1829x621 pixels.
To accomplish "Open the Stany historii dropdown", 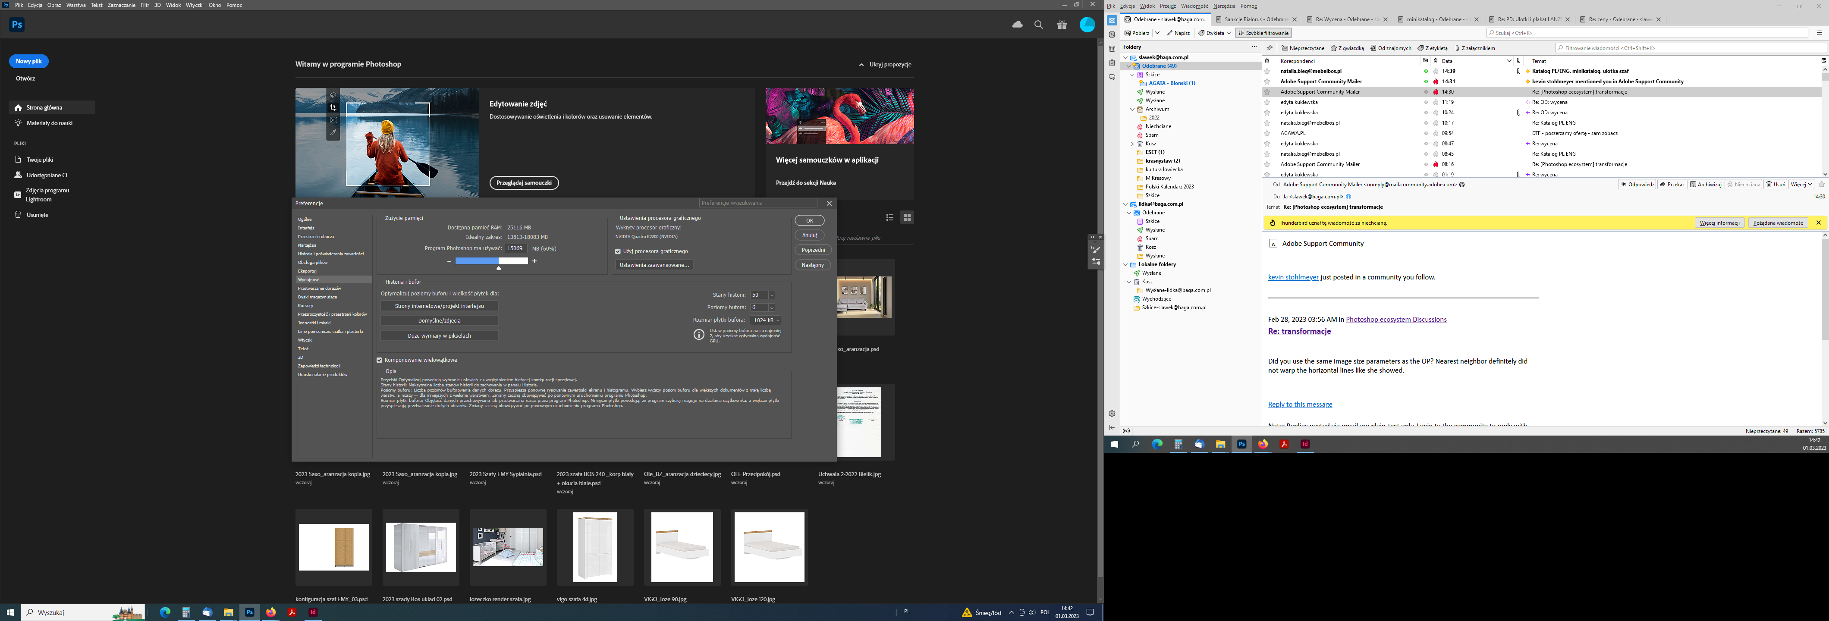I will pos(772,295).
